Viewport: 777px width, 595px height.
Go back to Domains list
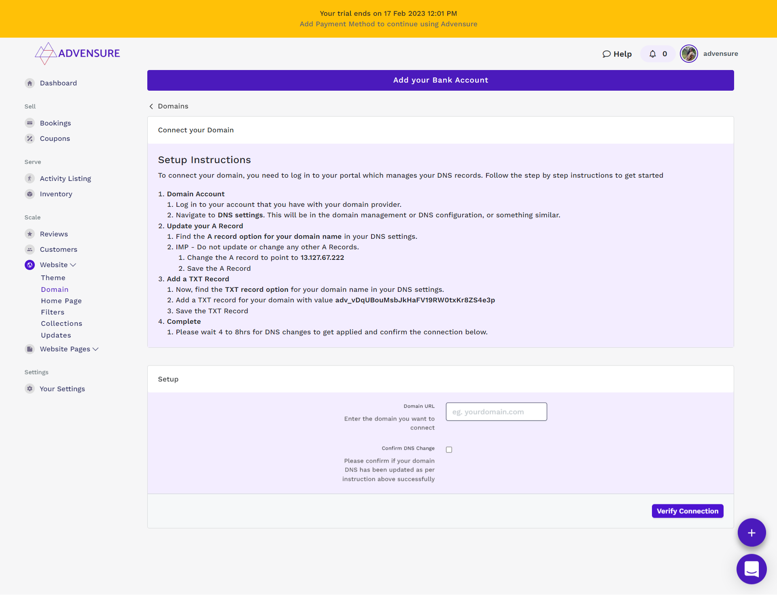[x=169, y=106]
